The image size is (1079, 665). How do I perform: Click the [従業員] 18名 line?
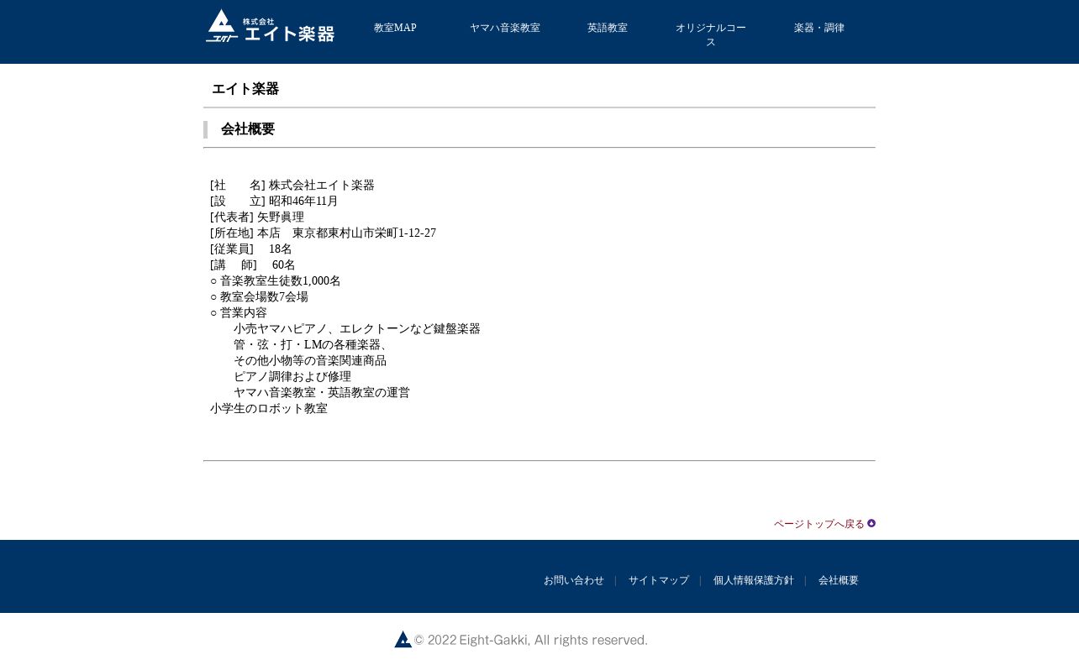click(251, 249)
